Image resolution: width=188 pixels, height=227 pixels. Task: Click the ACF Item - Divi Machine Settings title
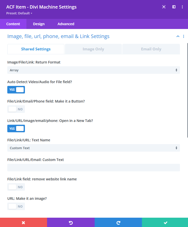pyautogui.click(x=41, y=7)
